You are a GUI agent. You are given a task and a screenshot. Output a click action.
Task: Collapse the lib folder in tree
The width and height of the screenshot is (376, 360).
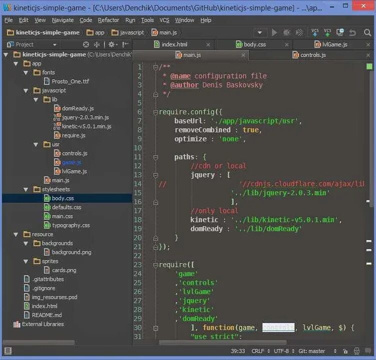pos(35,100)
